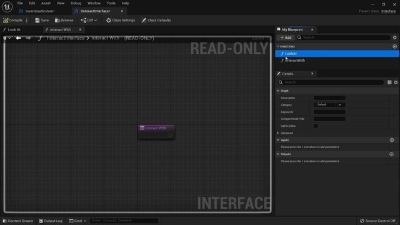Viewport: 400px width, 225px height.
Task: Add a new function with plus icon
Action: pyautogui.click(x=394, y=46)
